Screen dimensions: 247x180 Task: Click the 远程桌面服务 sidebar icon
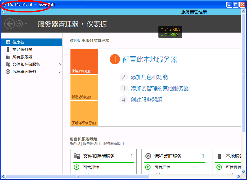[x=8, y=72]
